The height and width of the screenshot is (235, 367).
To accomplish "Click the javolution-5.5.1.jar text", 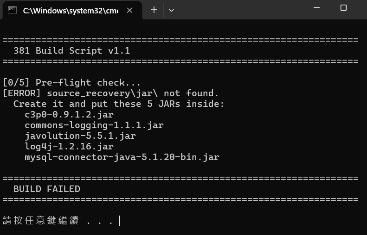I will [80, 136].
